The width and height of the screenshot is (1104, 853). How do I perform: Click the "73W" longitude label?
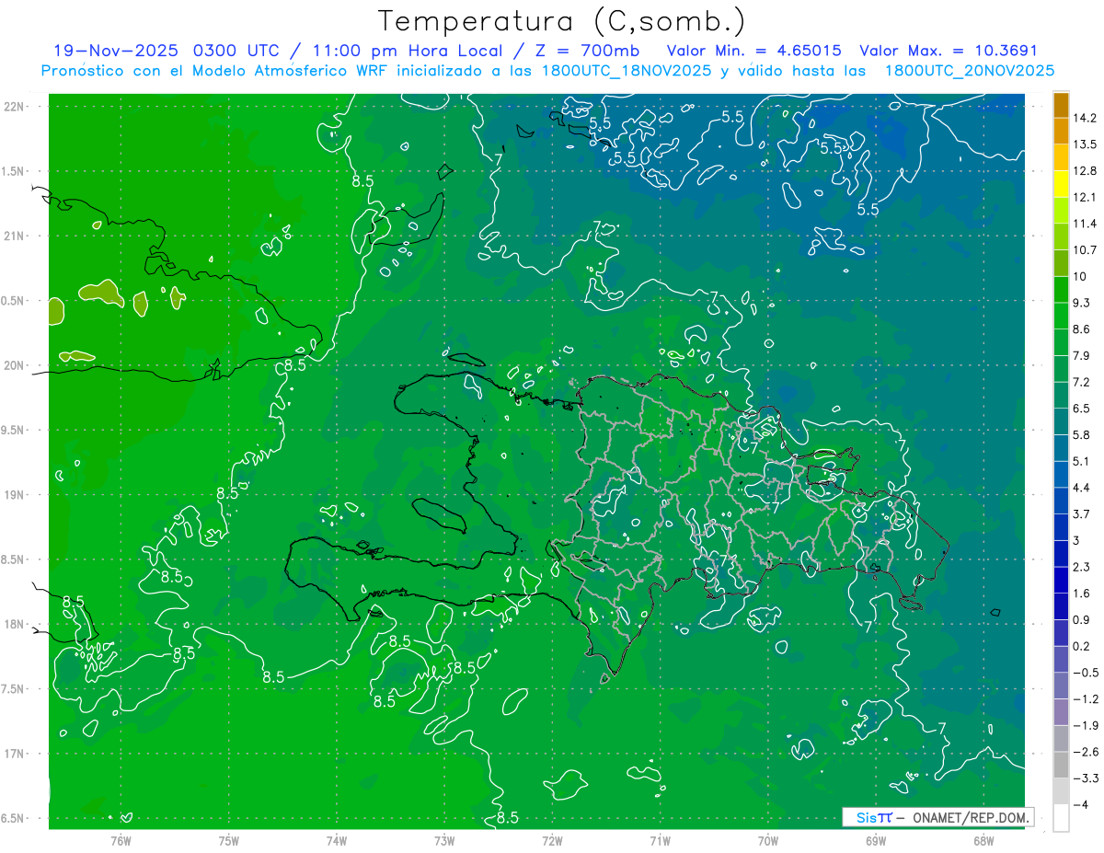pos(444,841)
